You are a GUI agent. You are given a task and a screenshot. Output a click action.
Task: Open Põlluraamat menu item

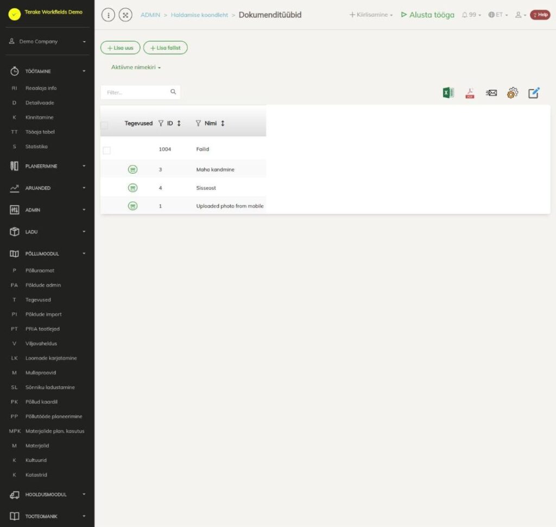[x=40, y=270]
